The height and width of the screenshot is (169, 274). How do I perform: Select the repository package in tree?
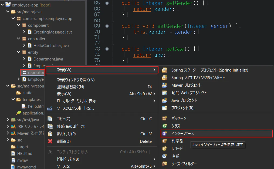[x=33, y=72]
